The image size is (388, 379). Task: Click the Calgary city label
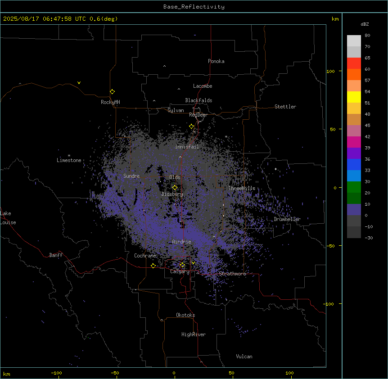(x=180, y=271)
